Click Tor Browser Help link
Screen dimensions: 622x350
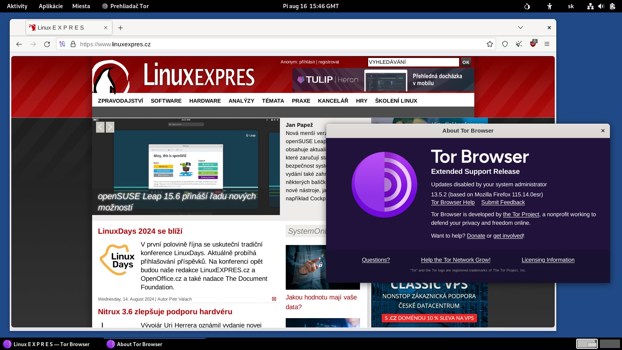(x=453, y=202)
